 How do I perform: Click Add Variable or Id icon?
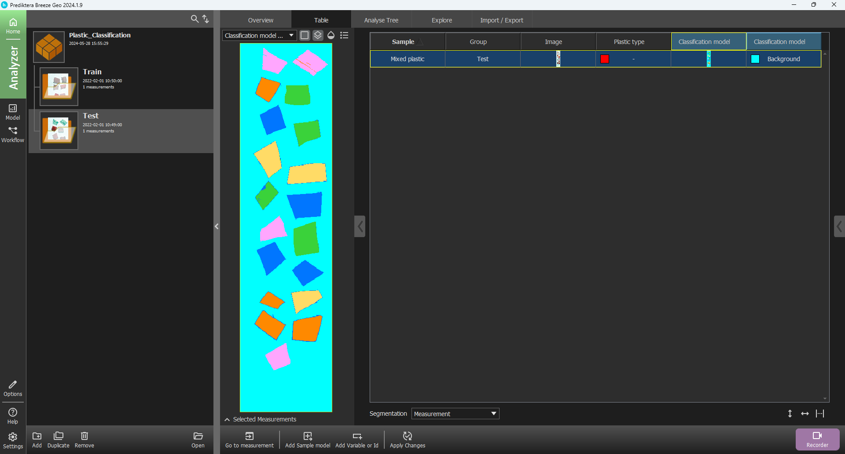357,439
